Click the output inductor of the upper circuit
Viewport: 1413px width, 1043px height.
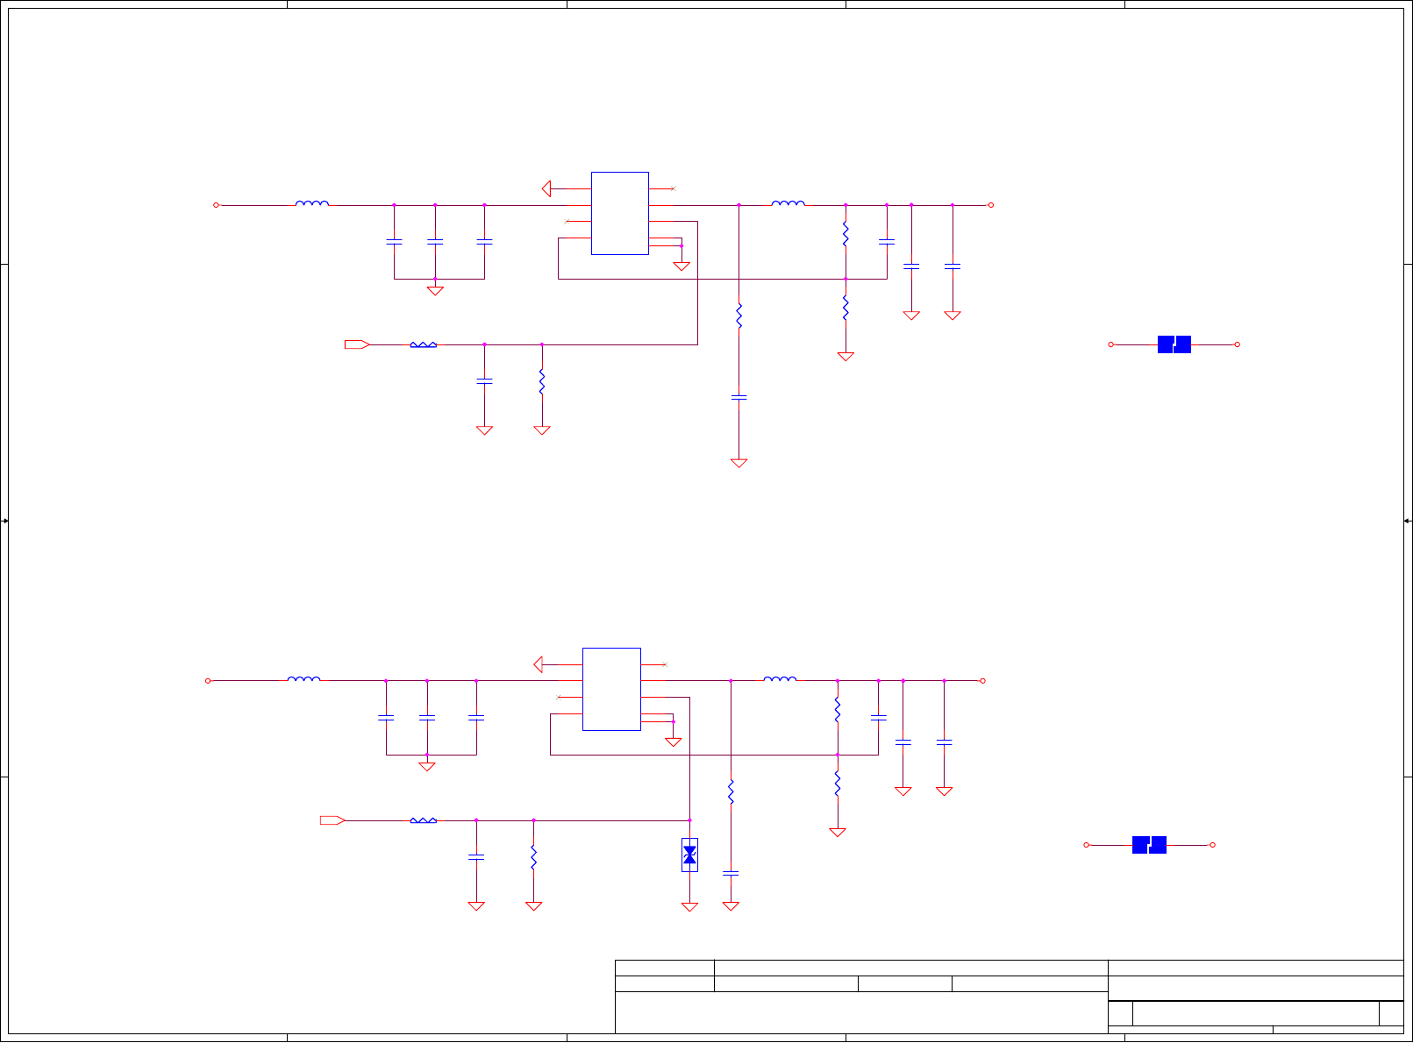(788, 202)
